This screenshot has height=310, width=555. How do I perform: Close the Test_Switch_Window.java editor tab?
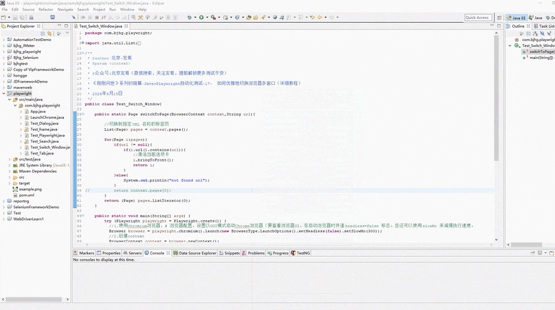click(126, 26)
